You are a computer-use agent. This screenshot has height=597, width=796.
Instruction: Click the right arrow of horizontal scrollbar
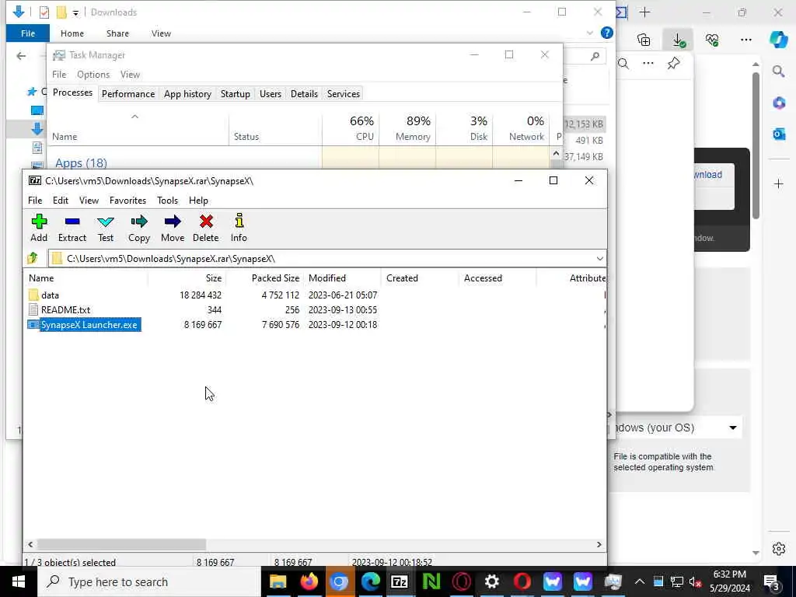(599, 544)
